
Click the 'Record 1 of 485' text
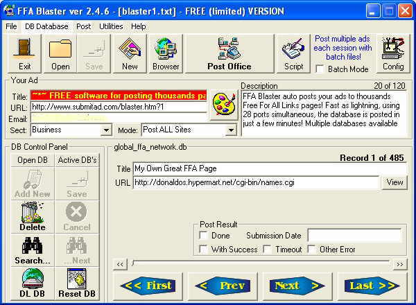point(372,158)
